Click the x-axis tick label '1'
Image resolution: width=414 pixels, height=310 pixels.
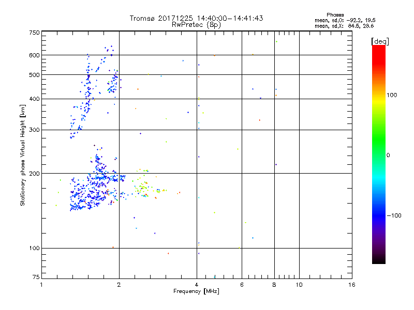tap(41, 285)
